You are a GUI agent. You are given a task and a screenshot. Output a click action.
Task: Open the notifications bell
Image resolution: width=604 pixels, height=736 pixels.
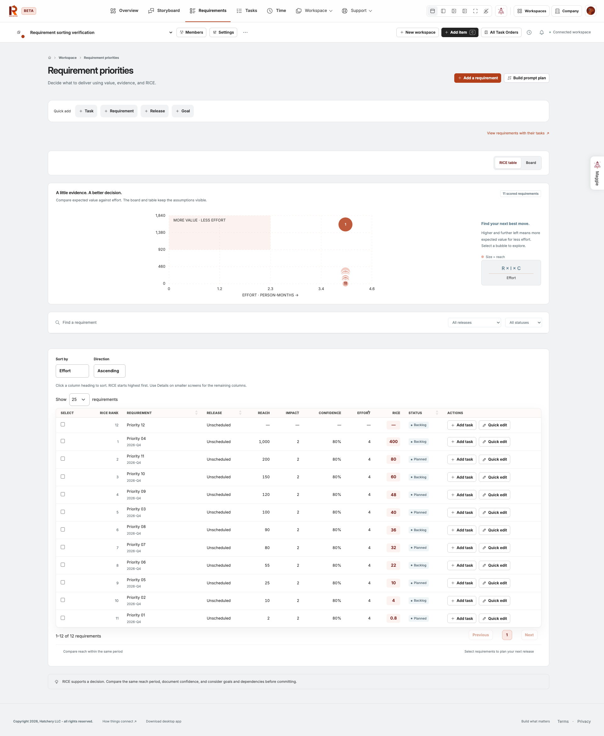pyautogui.click(x=542, y=32)
